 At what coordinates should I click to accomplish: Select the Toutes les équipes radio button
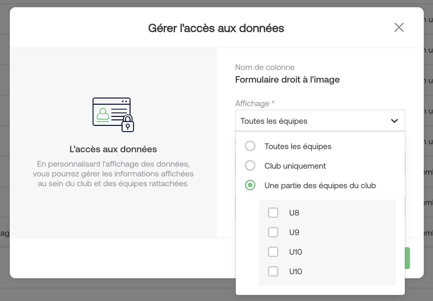point(250,146)
